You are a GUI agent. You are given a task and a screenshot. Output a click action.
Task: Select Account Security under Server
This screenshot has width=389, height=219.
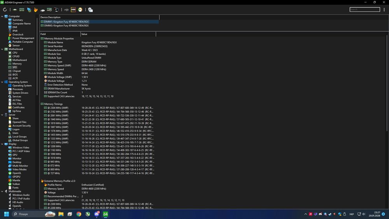(x=21, y=126)
